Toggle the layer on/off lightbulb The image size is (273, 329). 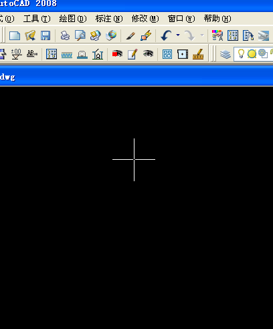[241, 53]
